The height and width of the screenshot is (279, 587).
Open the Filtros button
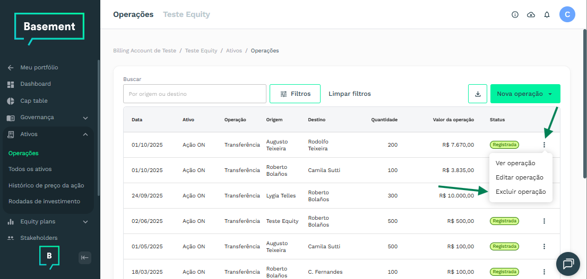click(295, 94)
